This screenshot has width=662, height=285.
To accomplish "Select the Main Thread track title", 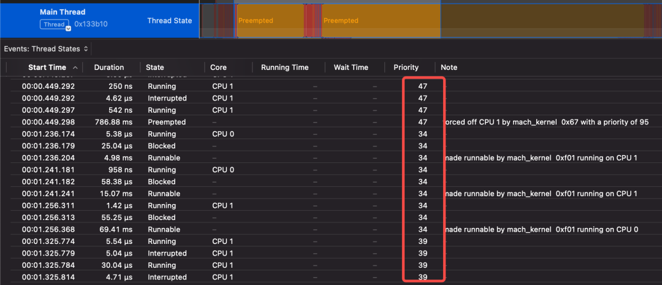I will pos(63,12).
